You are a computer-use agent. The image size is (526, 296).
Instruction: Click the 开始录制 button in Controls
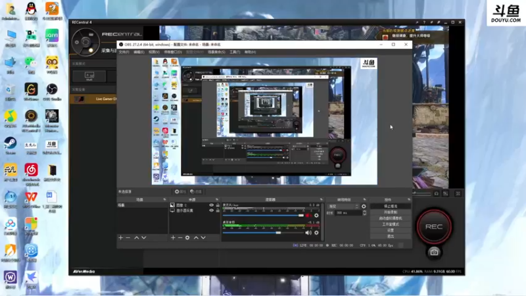tap(391, 212)
